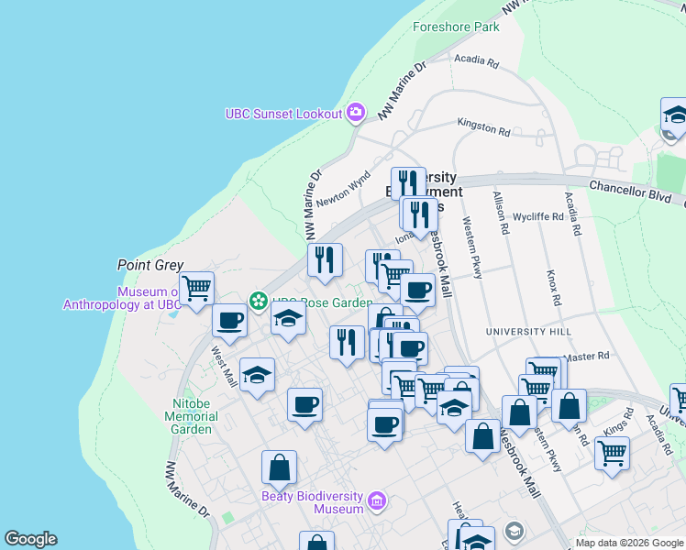Open the coffee cup marker near Wesbrook Mall
This screenshot has width=686, height=550.
(x=418, y=293)
